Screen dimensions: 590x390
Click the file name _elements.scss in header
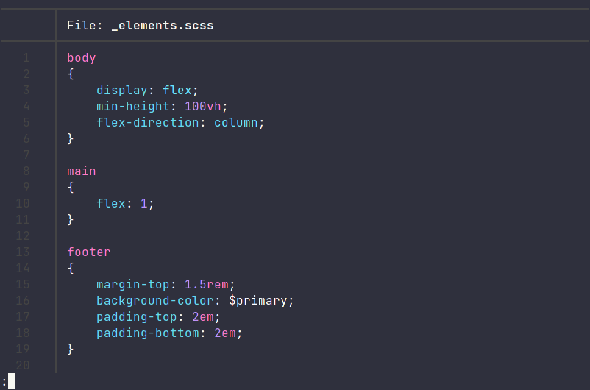tap(163, 26)
